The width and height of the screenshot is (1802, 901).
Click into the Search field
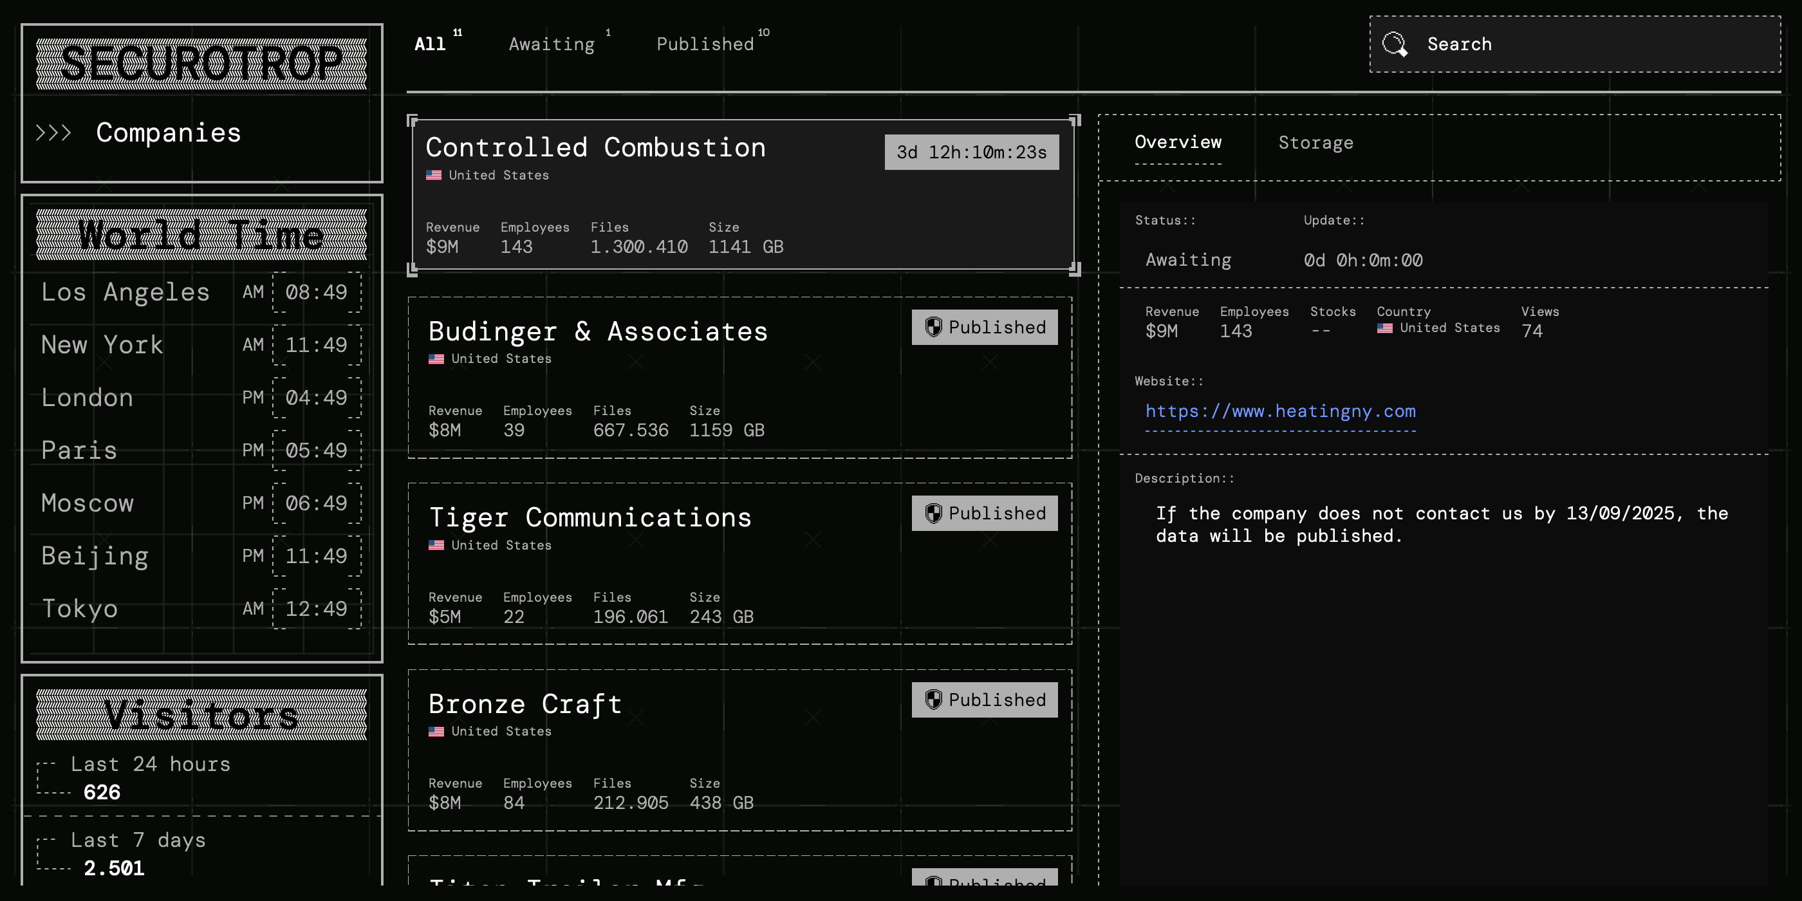click(x=1575, y=44)
